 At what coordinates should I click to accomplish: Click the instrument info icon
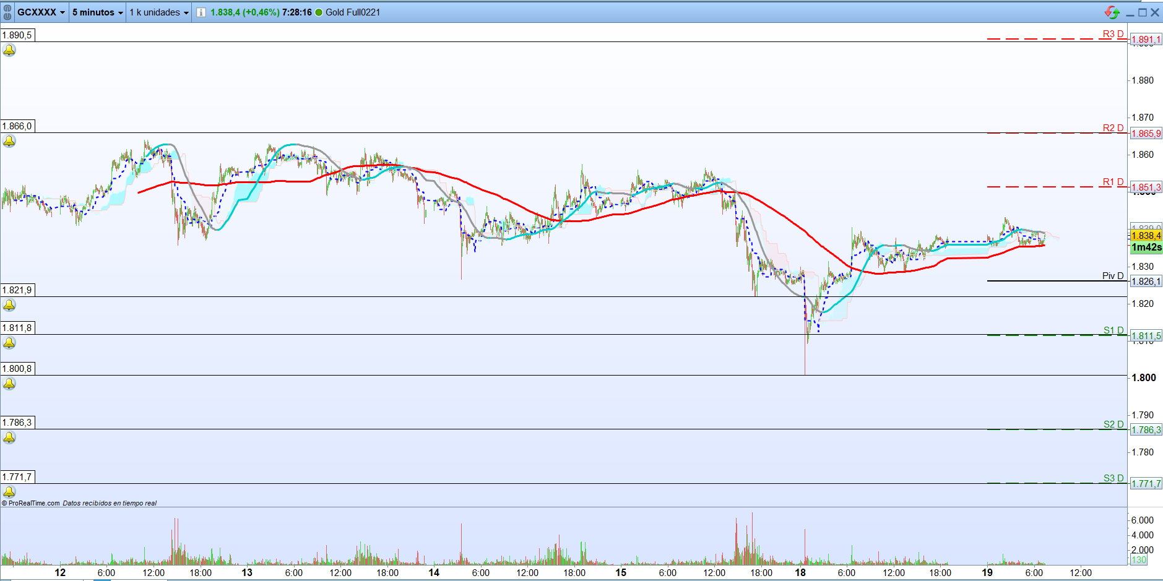[201, 12]
